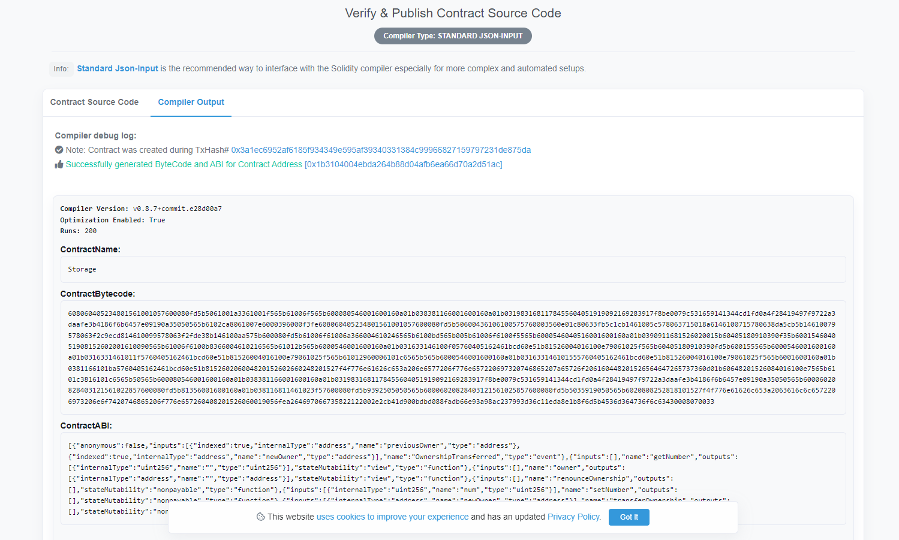The width and height of the screenshot is (899, 540).
Task: Select the Compiler Output tab
Action: coord(191,102)
